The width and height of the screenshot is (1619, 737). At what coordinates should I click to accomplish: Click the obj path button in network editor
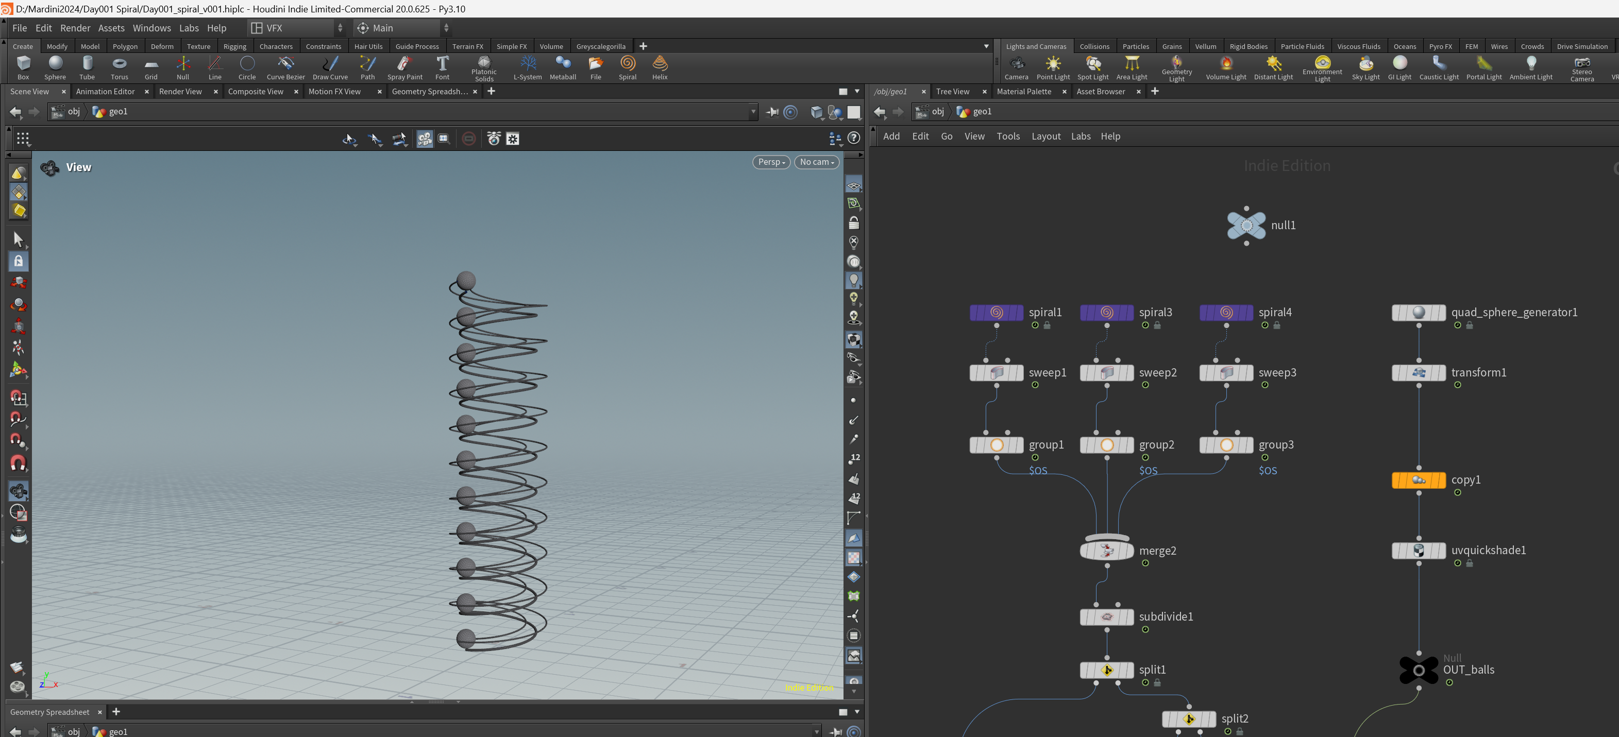tap(931, 112)
